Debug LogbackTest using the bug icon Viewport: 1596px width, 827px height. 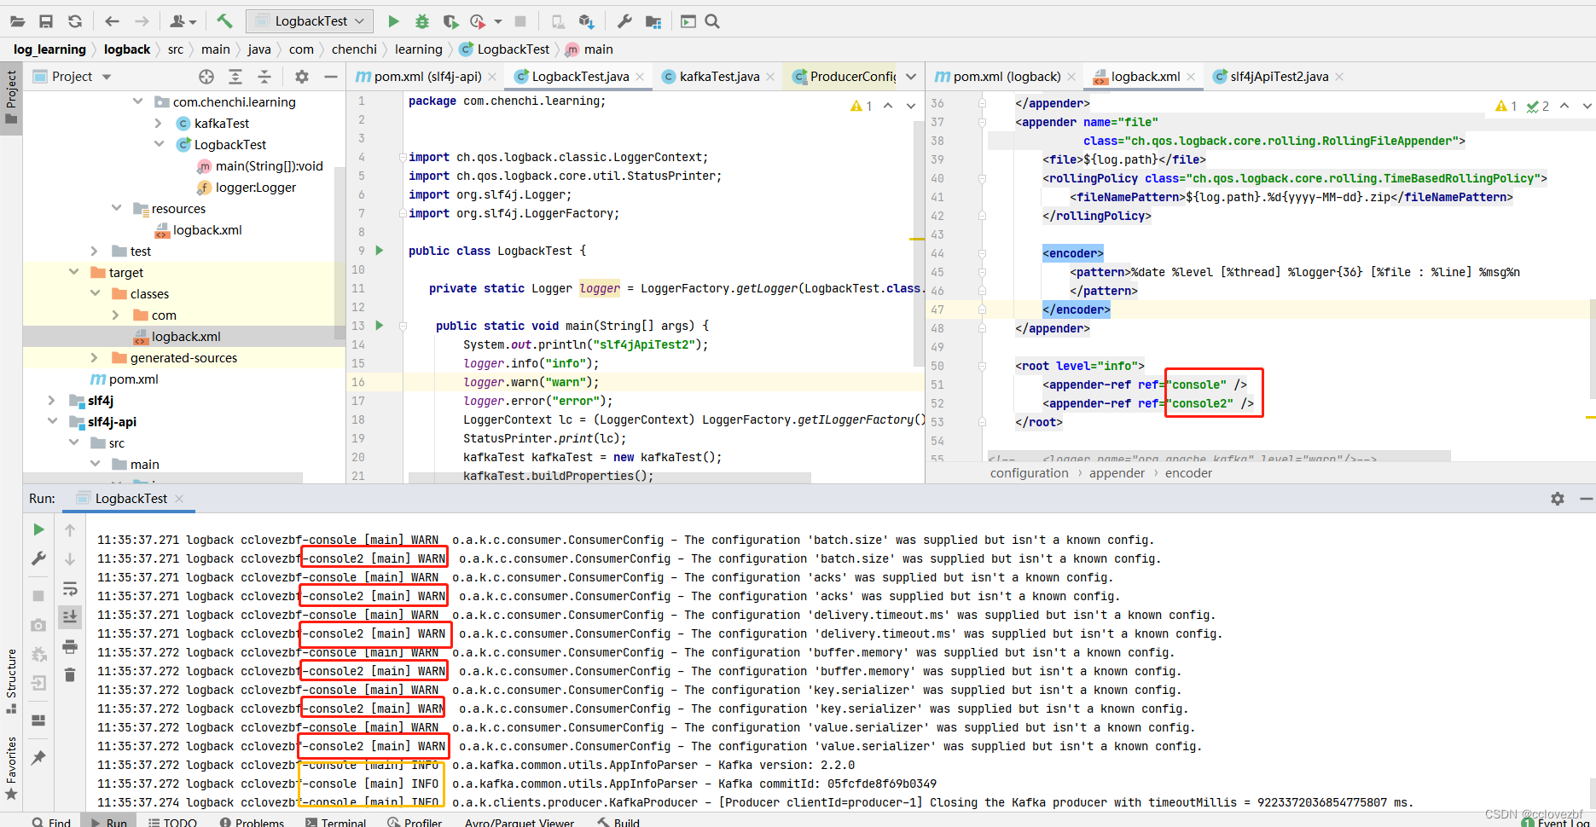point(422,21)
